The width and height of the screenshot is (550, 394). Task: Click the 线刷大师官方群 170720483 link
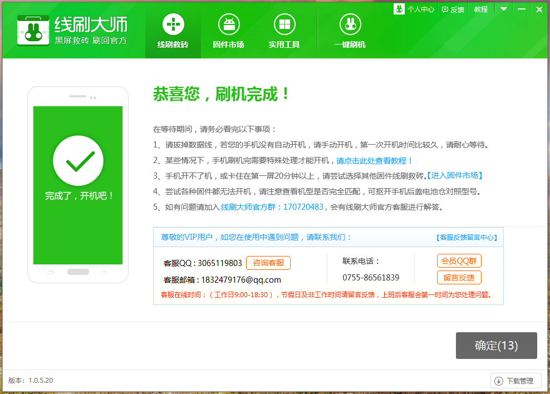click(272, 207)
